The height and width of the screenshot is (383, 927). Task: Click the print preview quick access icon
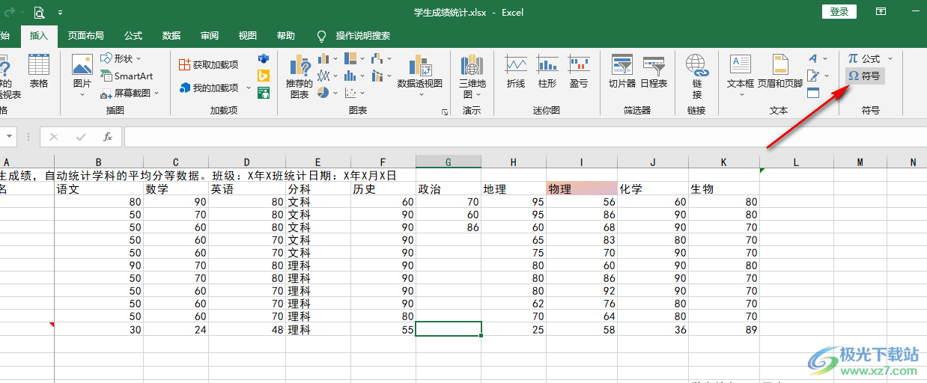pyautogui.click(x=39, y=13)
